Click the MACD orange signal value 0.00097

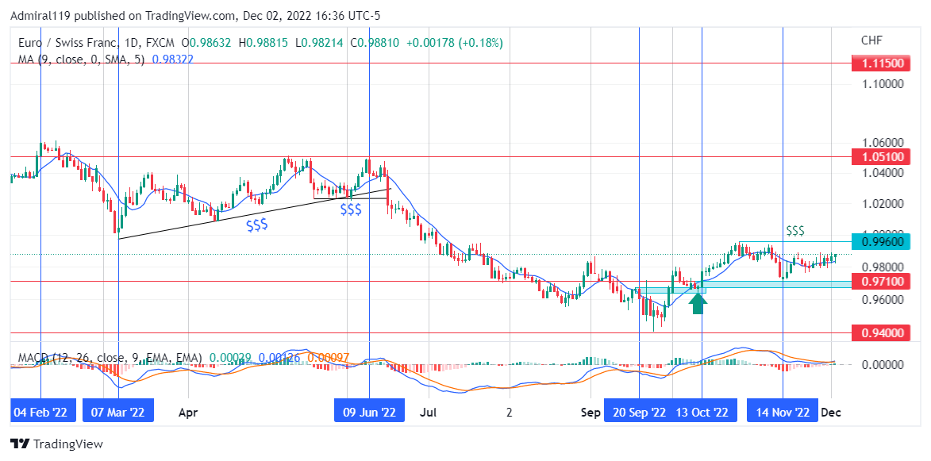pyautogui.click(x=328, y=358)
